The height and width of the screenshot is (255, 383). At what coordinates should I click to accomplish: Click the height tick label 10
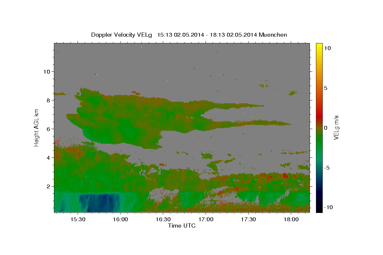[47, 71]
